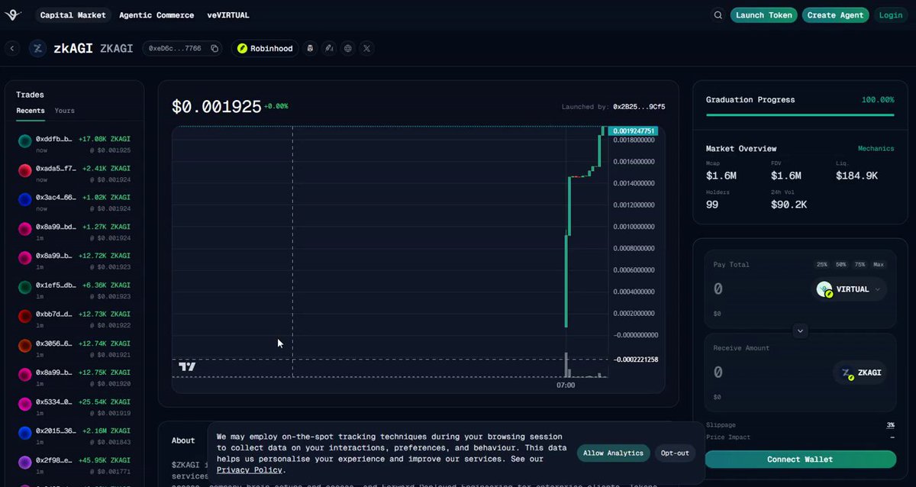This screenshot has width=916, height=487.
Task: Select the ZKAGI receive token selector
Action: tap(860, 373)
